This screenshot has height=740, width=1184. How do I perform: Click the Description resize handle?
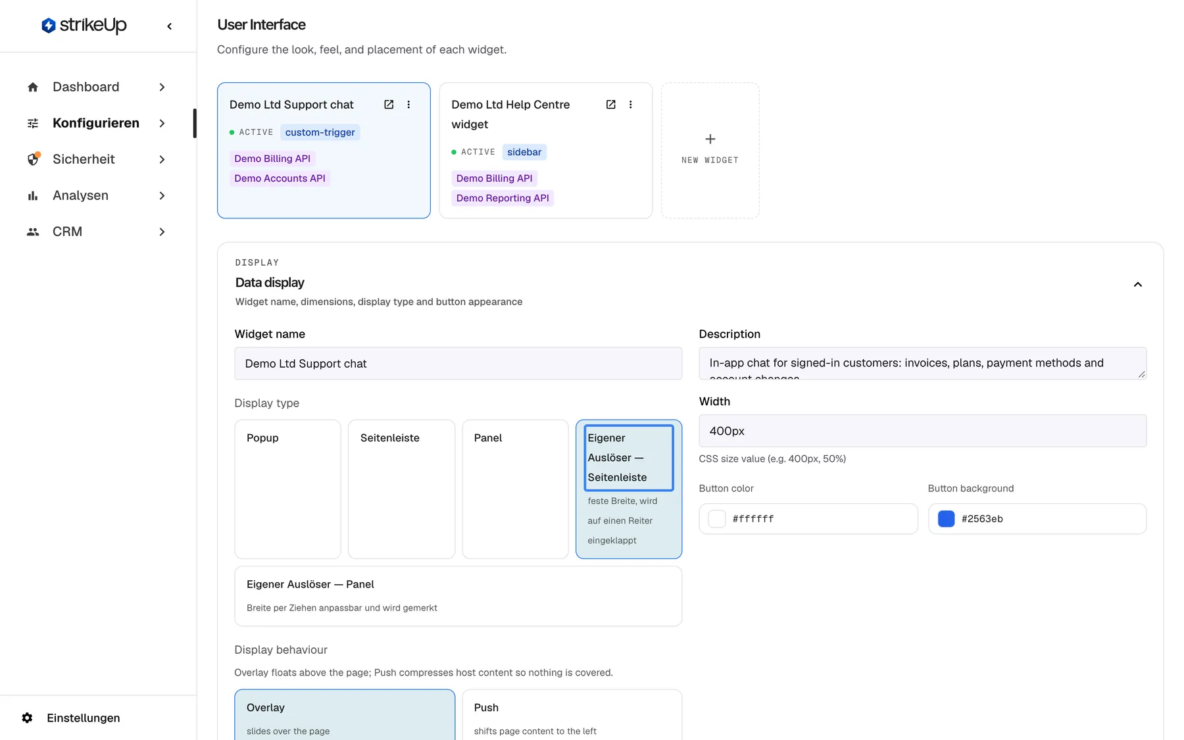1141,374
